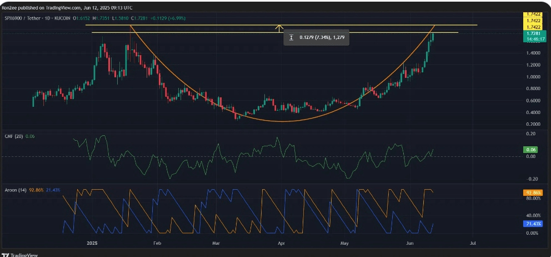Click the vertical measure icon in tooltip
This screenshot has width=551, height=257.
coord(291,37)
